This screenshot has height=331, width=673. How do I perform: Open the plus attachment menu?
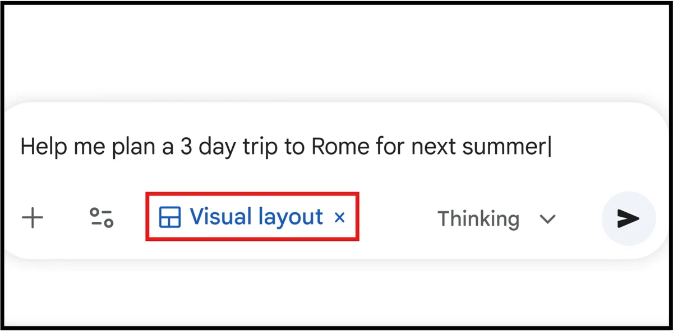[33, 218]
